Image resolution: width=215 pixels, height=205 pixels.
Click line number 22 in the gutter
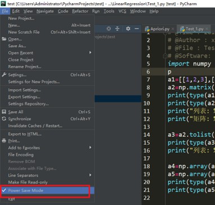[146, 198]
